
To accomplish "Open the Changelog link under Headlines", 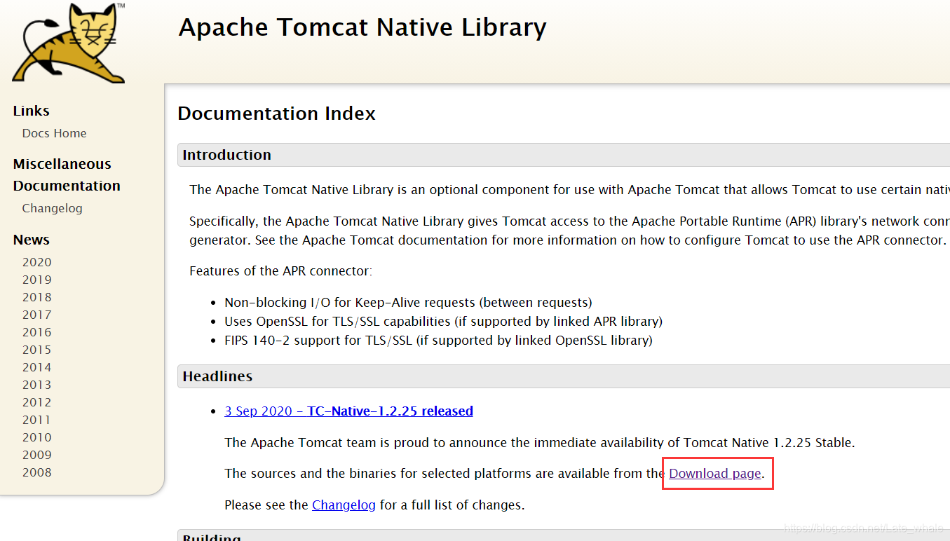I will 344,505.
